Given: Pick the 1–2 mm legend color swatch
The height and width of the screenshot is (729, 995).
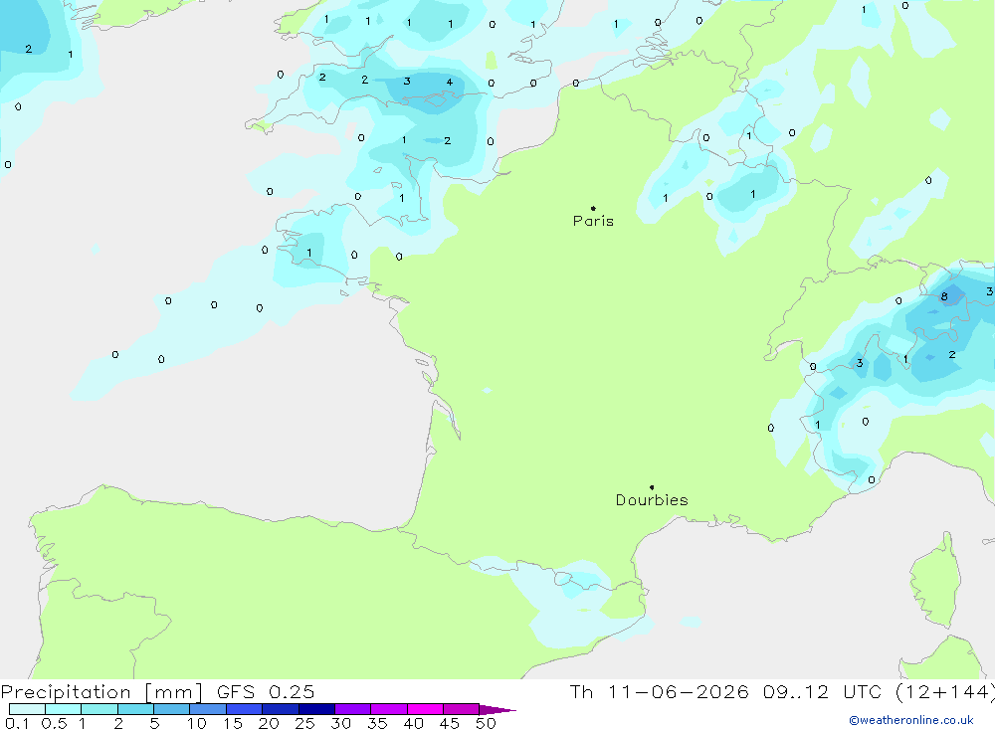Looking at the screenshot, I should [99, 709].
